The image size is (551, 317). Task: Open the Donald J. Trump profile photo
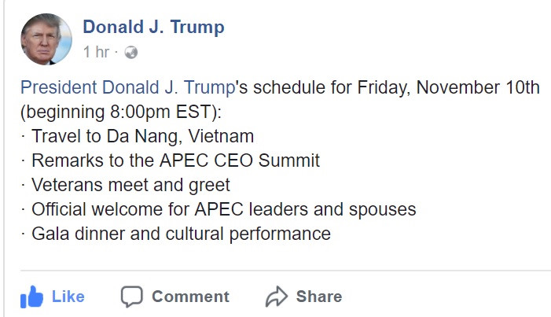[46, 39]
